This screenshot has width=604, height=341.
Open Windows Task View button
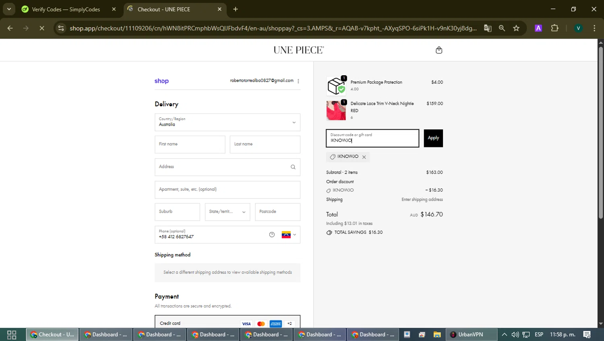coord(12,335)
